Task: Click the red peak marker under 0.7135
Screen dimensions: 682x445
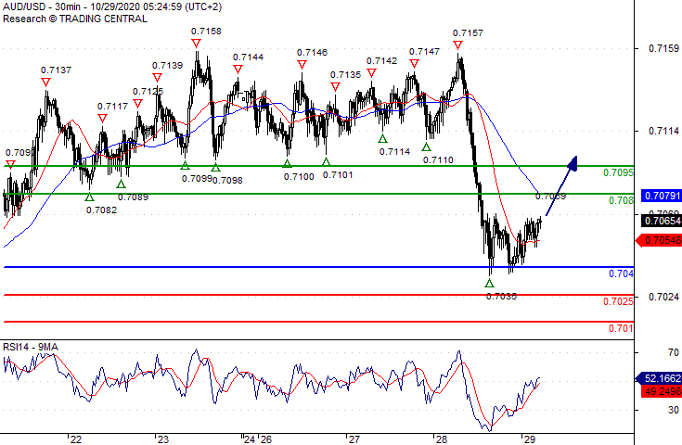Action: click(335, 87)
